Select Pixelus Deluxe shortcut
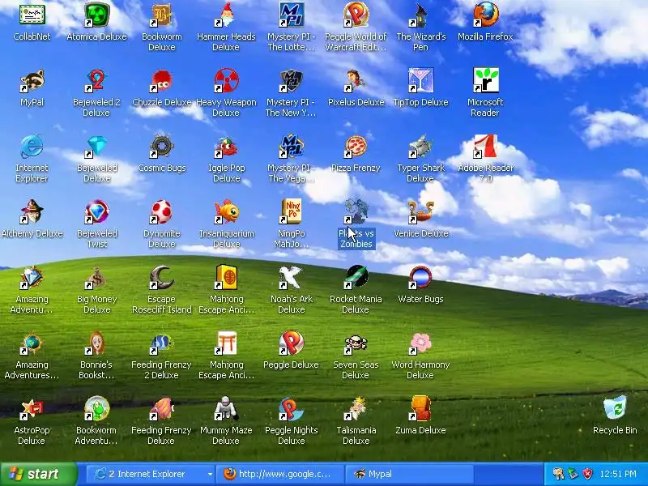The width and height of the screenshot is (648, 486). tap(356, 80)
